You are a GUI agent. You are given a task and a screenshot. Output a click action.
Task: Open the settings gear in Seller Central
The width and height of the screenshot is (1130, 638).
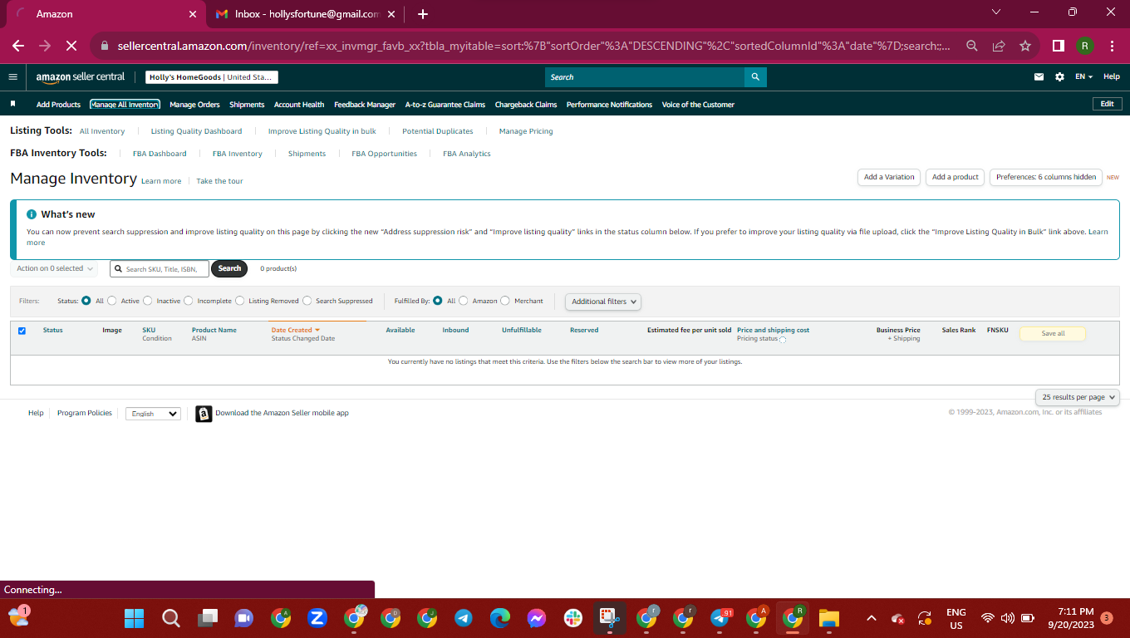click(1059, 77)
